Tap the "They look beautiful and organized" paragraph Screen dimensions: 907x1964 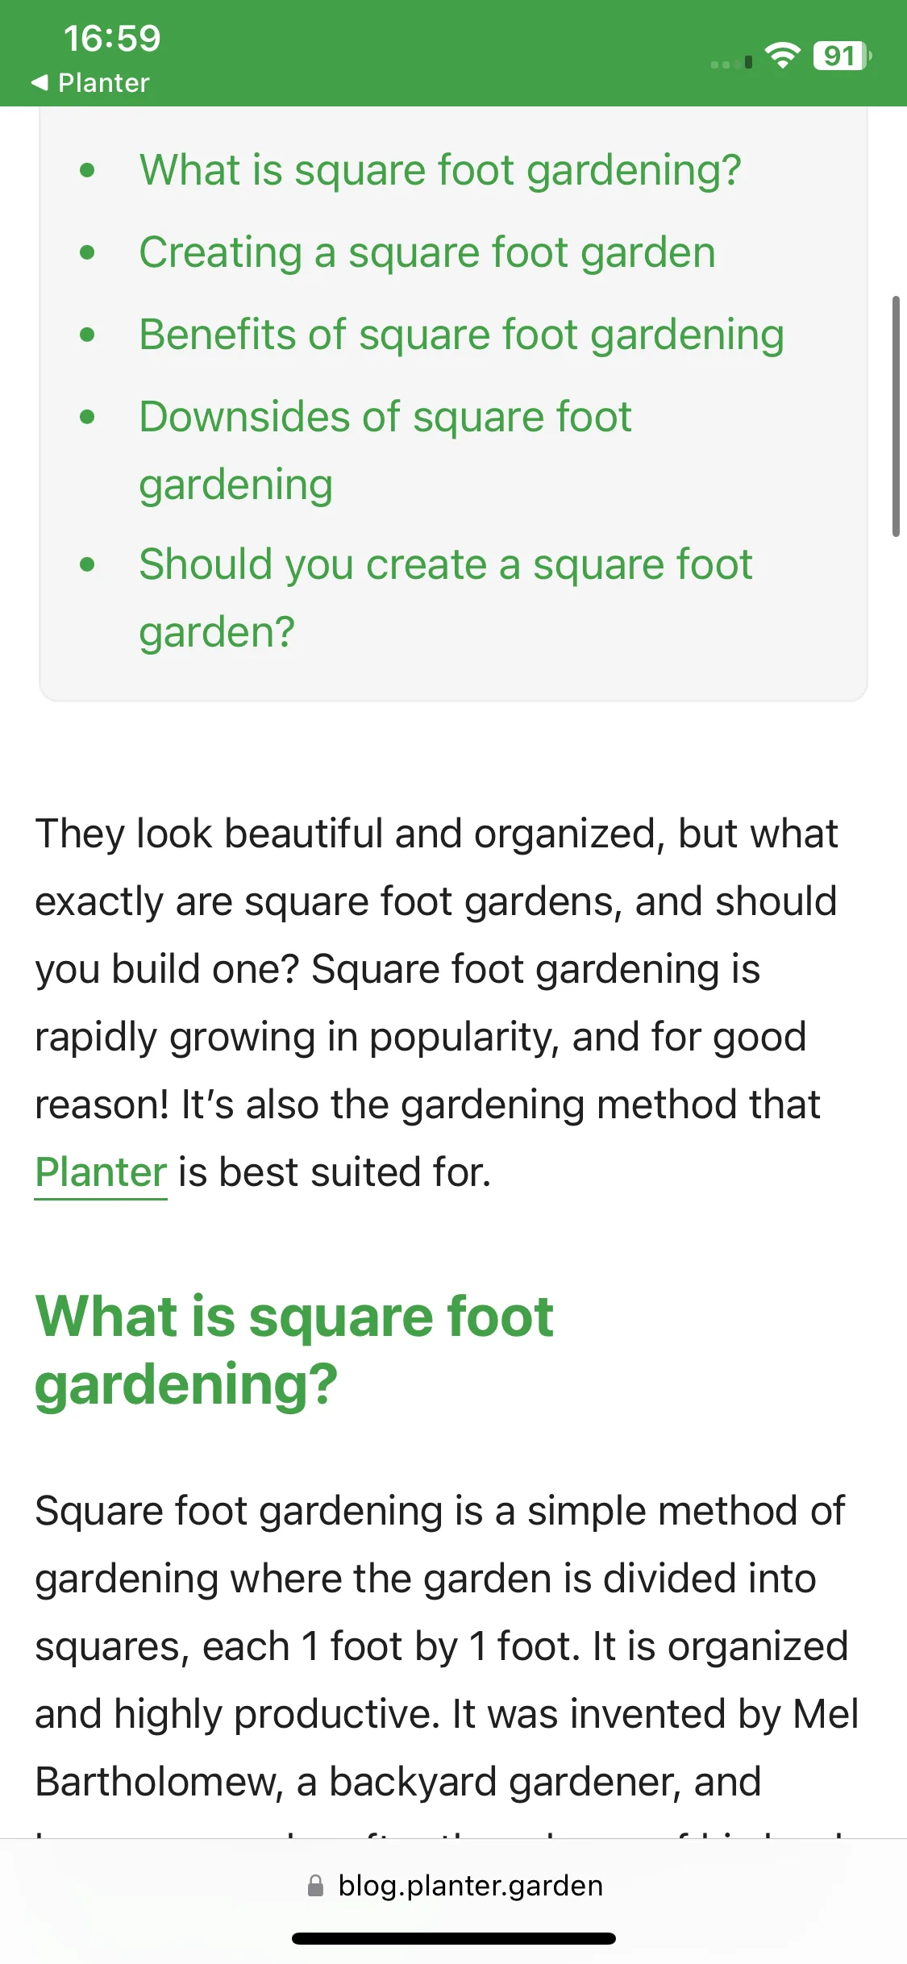pos(436,1003)
